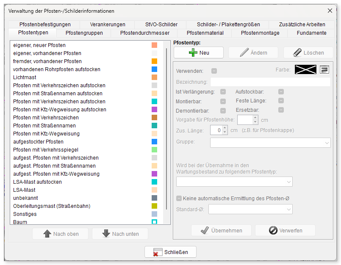The image size is (341, 265).
Task: Decrease the Zus. Länge spinner value
Action: 225,132
